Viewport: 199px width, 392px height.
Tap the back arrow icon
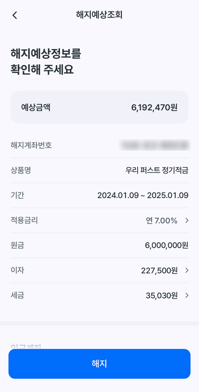tap(15, 15)
